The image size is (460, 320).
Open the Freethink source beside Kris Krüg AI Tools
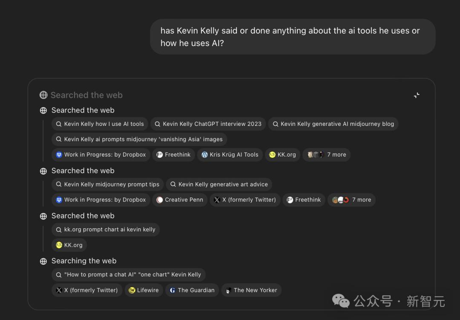173,154
